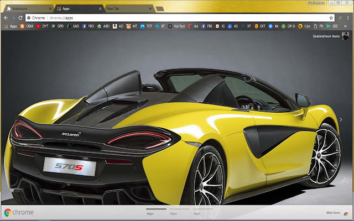Open the FBE Facebook bookmark
The image size is (354, 221).
point(207,26)
